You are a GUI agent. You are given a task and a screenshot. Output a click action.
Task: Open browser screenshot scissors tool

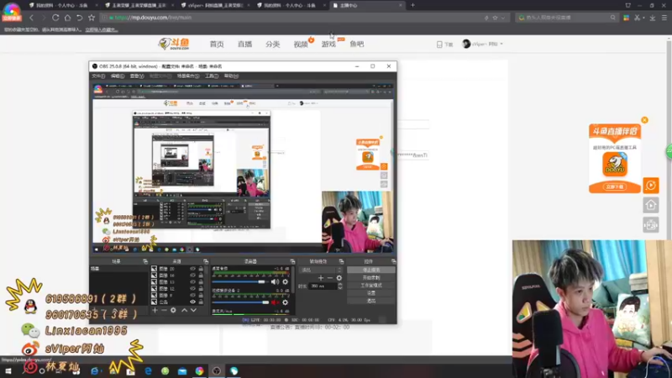click(x=638, y=18)
